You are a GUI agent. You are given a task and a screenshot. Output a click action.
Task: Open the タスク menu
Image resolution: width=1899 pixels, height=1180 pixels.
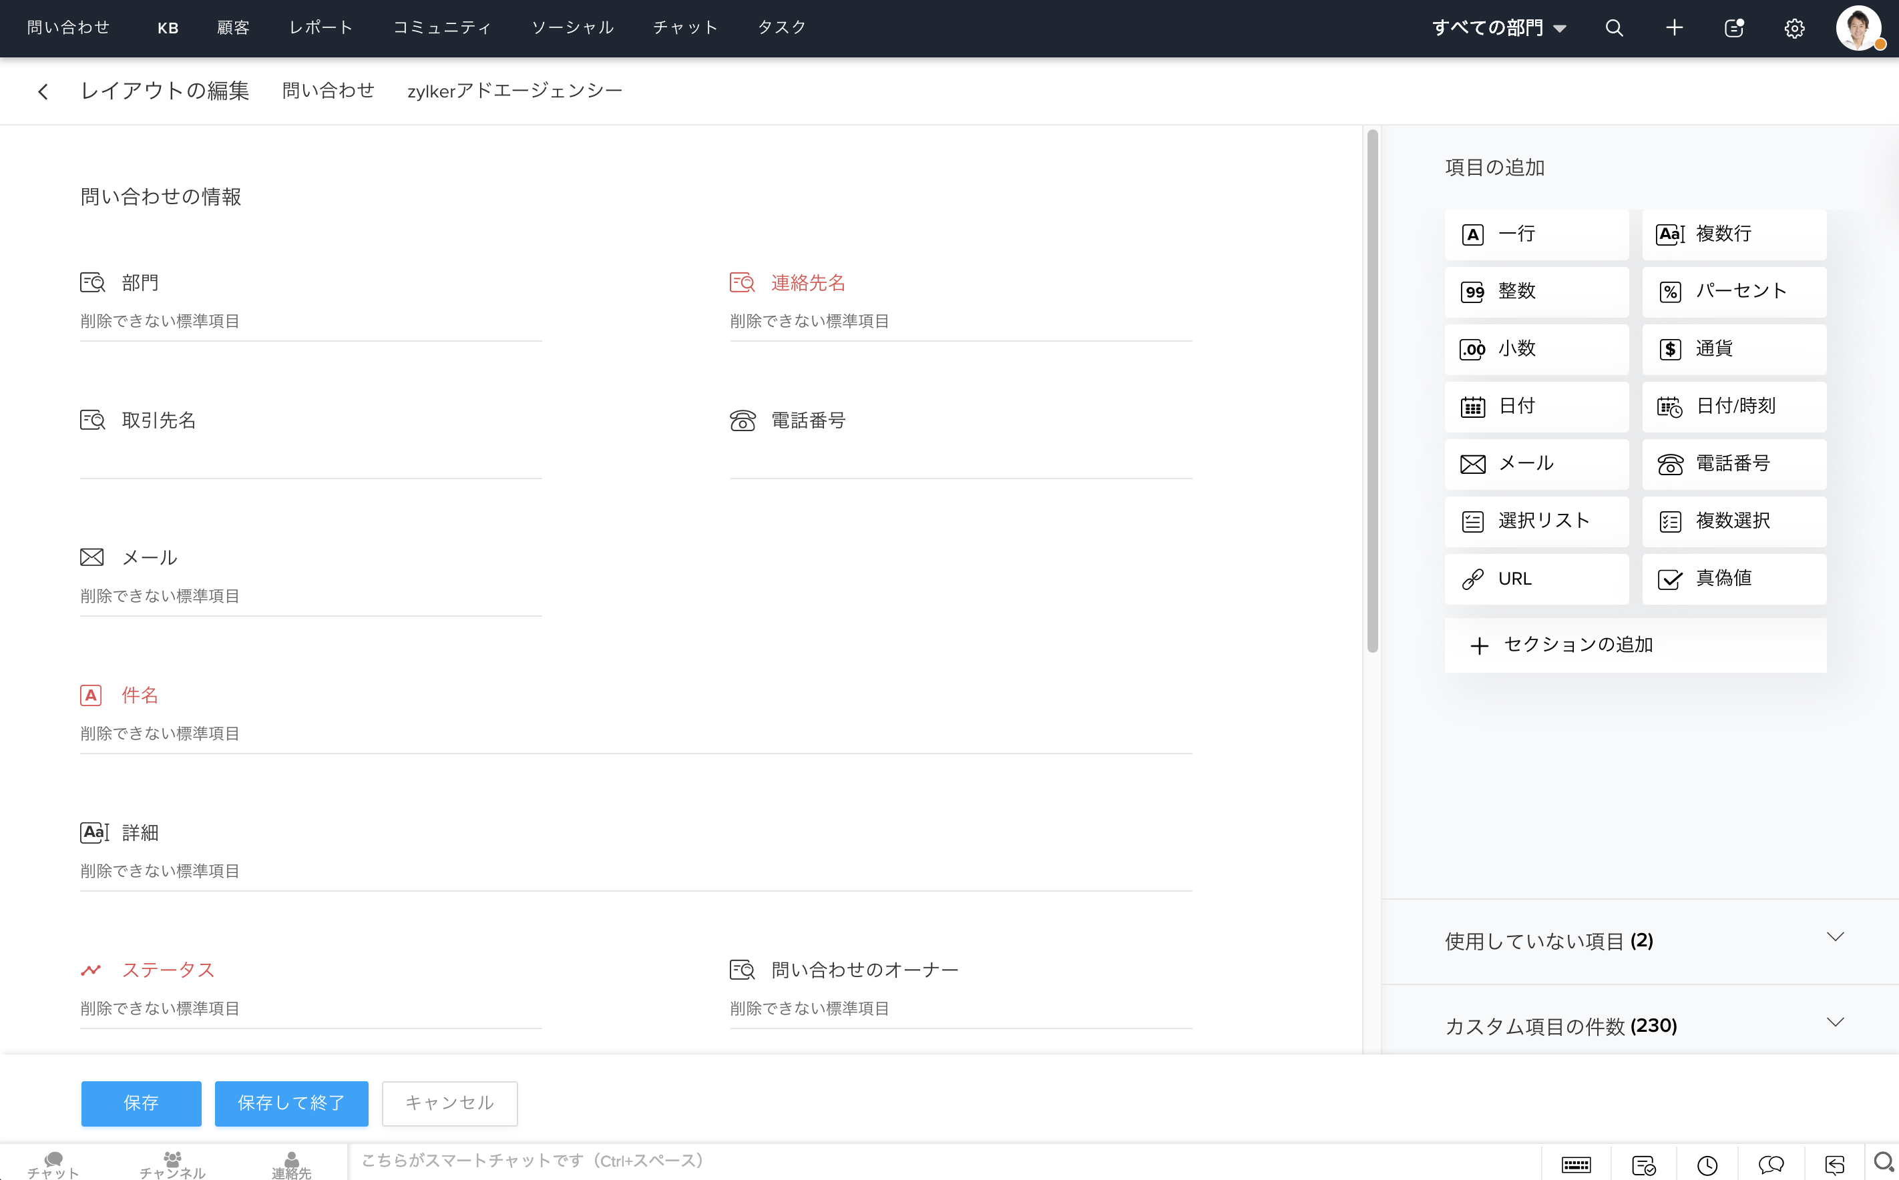click(781, 27)
